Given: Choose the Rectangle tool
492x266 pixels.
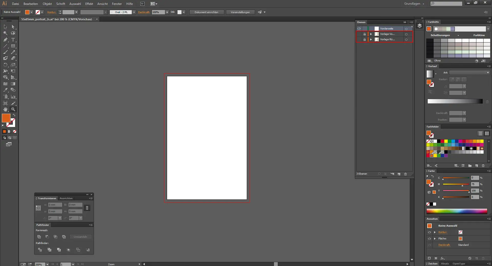Looking at the screenshot, I should click(x=13, y=46).
